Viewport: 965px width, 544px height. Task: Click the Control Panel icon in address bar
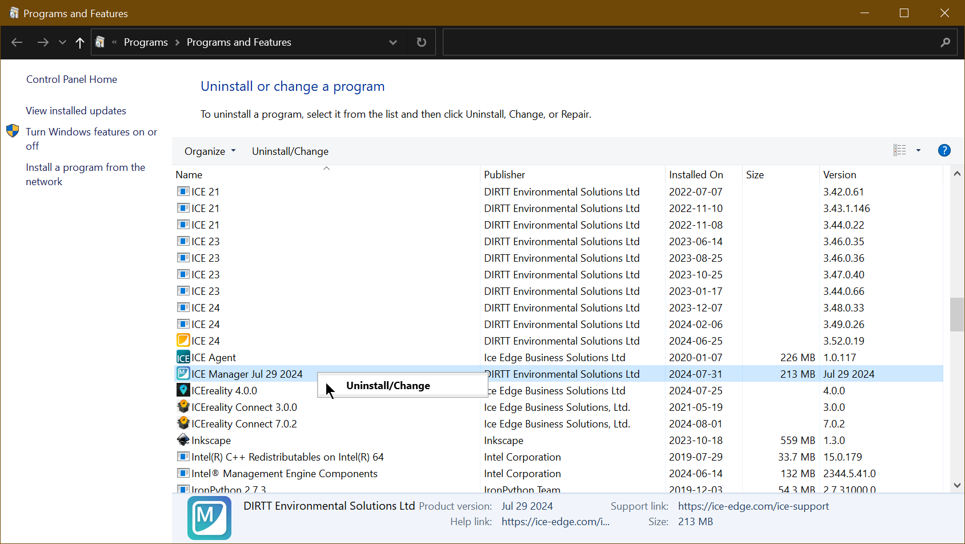100,42
